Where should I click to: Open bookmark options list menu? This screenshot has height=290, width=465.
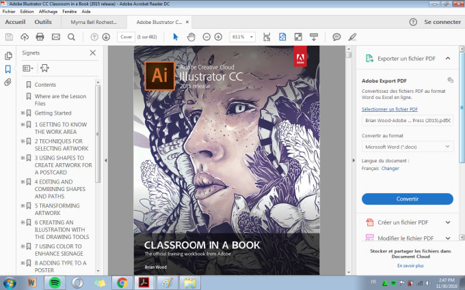click(28, 68)
